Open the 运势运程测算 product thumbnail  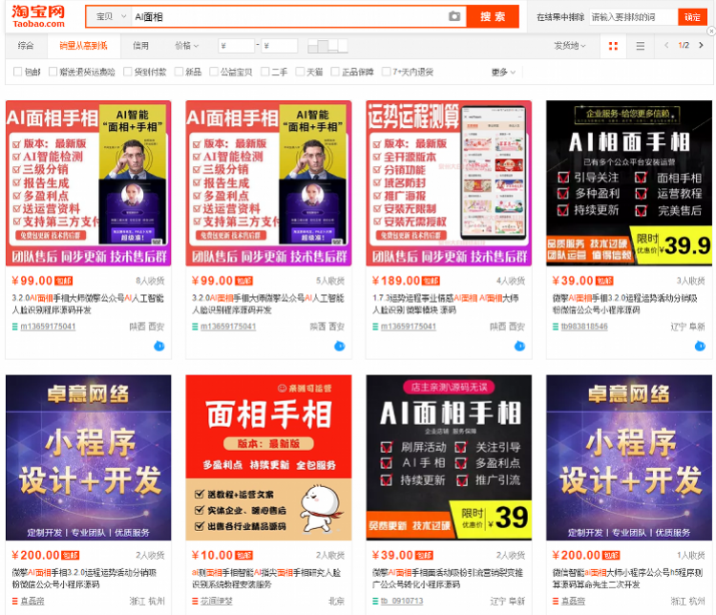pyautogui.click(x=449, y=183)
